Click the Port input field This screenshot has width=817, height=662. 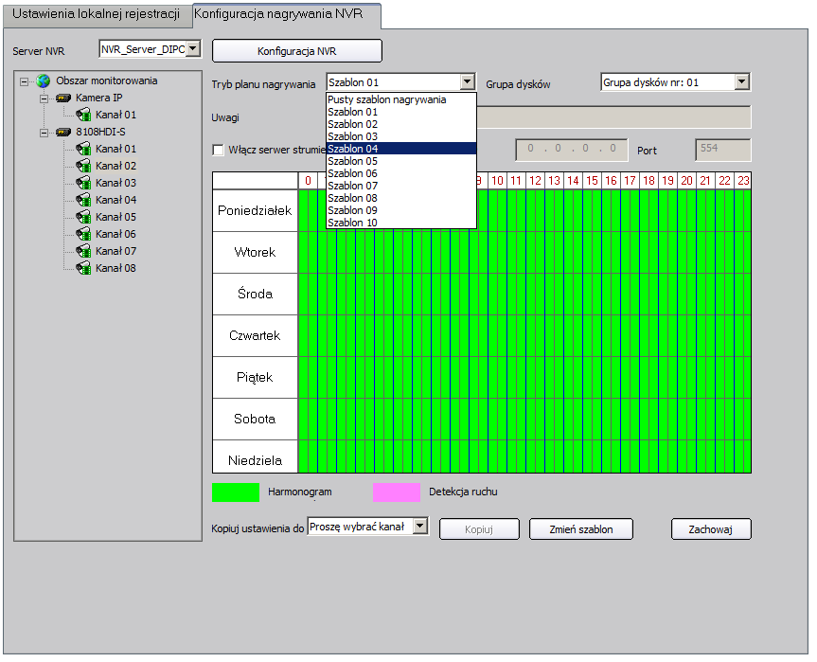723,151
